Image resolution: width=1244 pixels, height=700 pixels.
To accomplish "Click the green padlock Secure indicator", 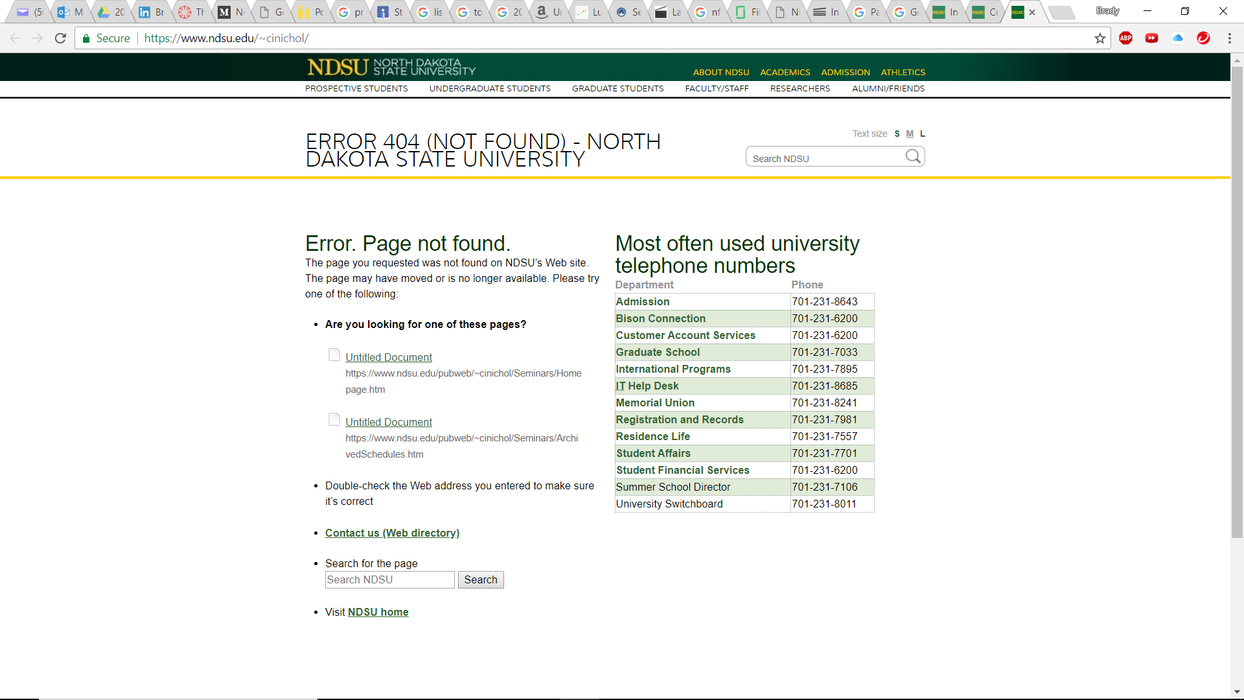I will 106,38.
